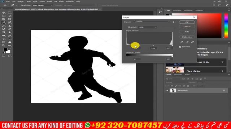Toggle pixel layer filter in Layers panel

click(x=183, y=79)
